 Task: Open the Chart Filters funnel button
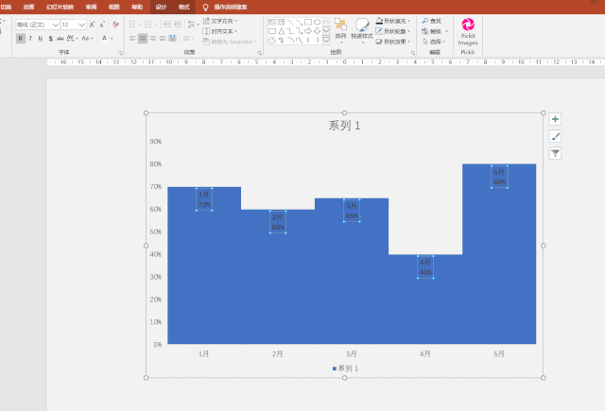coord(555,153)
